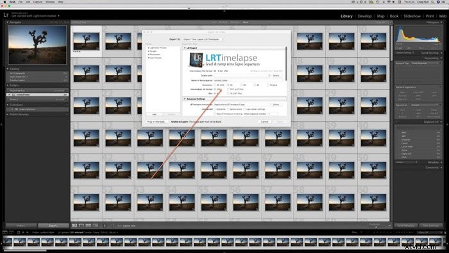Collapse the Folders panel

click(8, 85)
